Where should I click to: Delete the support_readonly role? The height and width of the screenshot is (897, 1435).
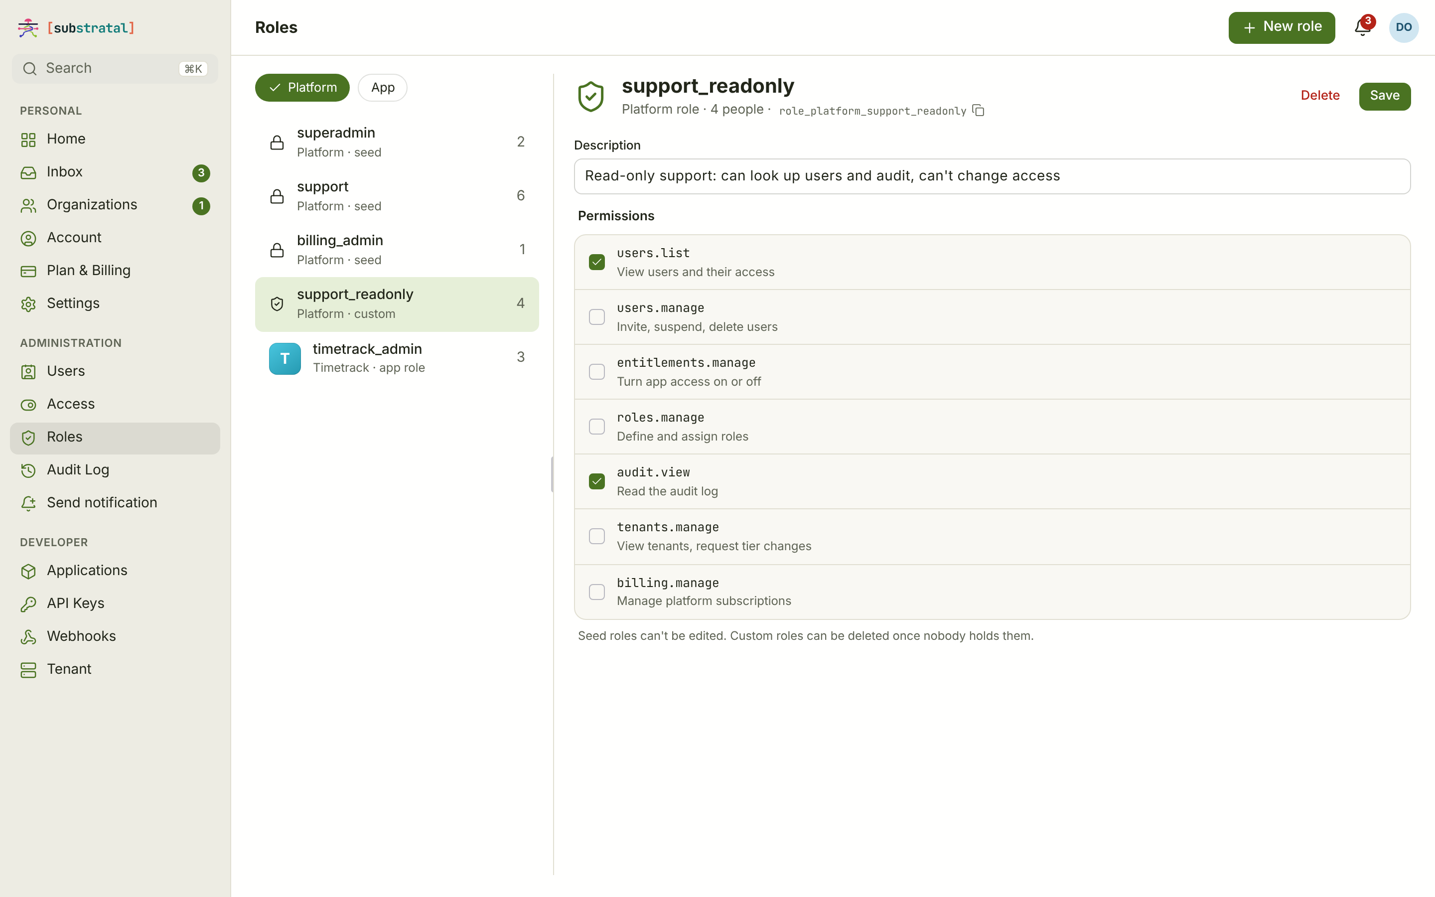1320,96
